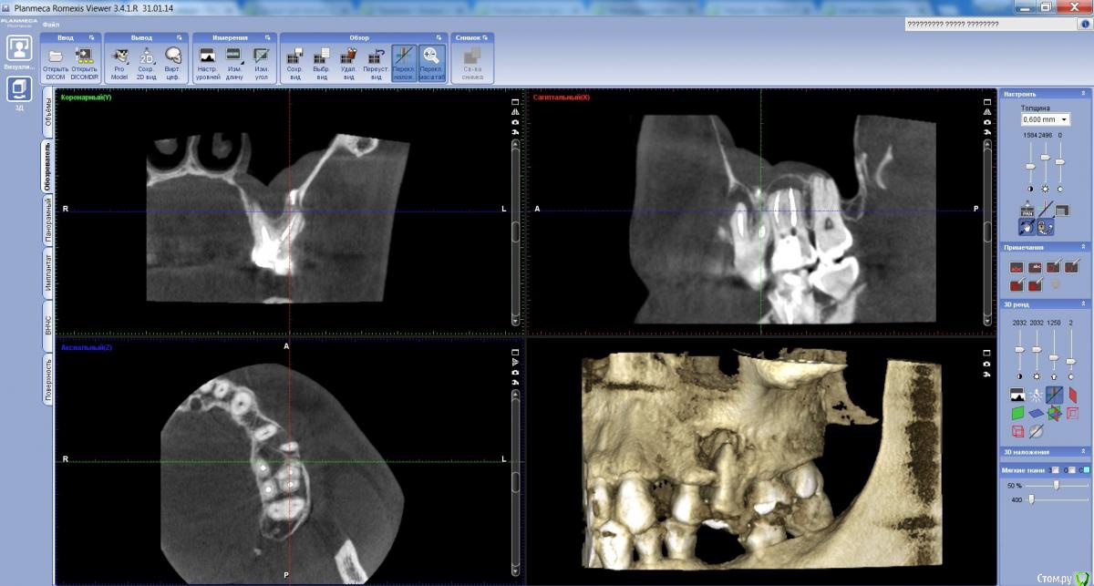
Task: Open the Файл menu
Action: pyautogui.click(x=51, y=25)
